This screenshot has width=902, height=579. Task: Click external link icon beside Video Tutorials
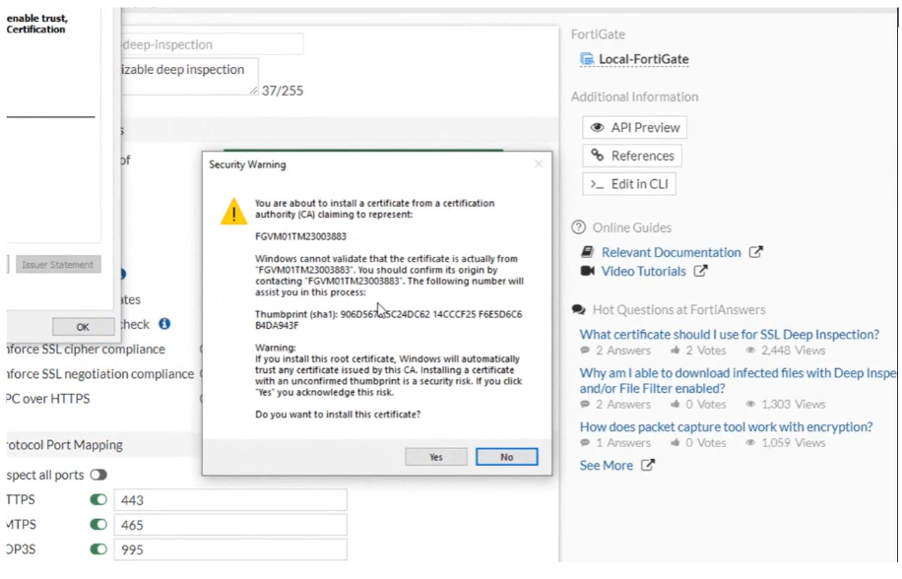(700, 271)
